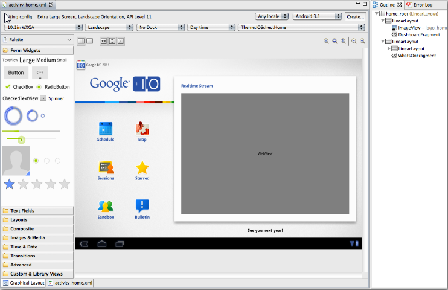
Task: Click the Button widget in palette
Action: [x=16, y=72]
